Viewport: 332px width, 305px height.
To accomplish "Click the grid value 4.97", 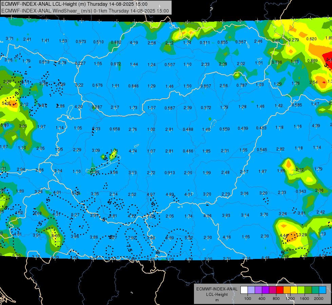I will (151, 194).
